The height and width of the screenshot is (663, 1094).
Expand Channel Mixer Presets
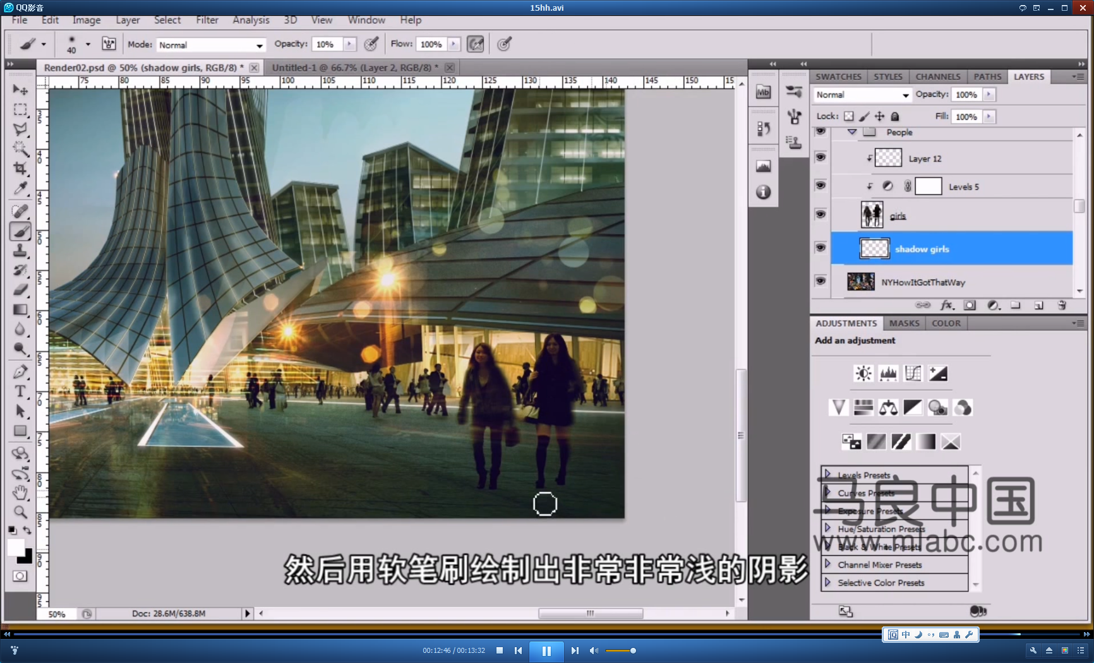pos(827,564)
